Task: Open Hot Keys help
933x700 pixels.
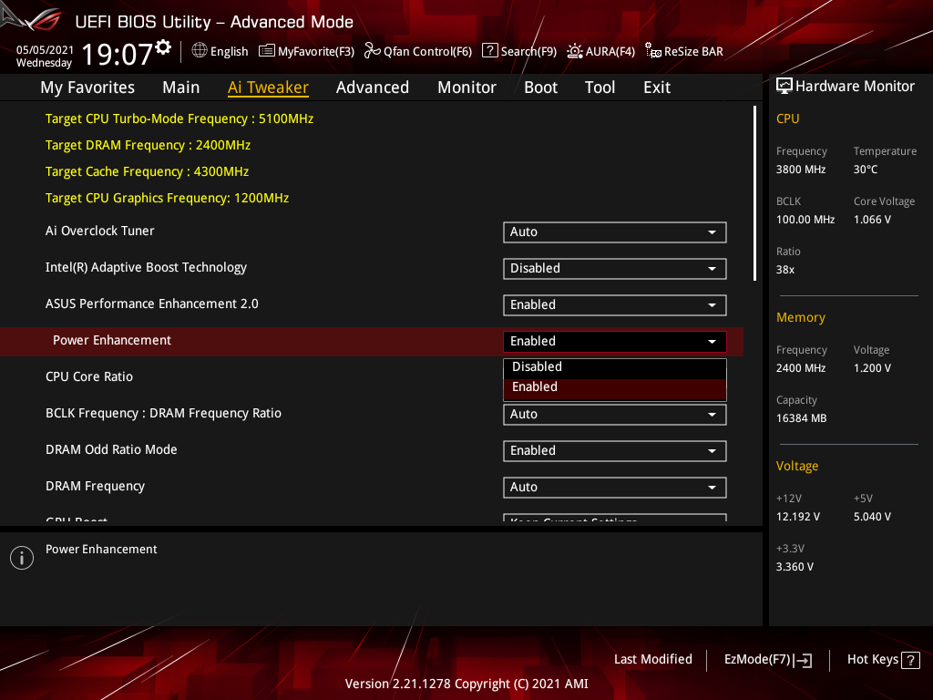Action: tap(872, 660)
